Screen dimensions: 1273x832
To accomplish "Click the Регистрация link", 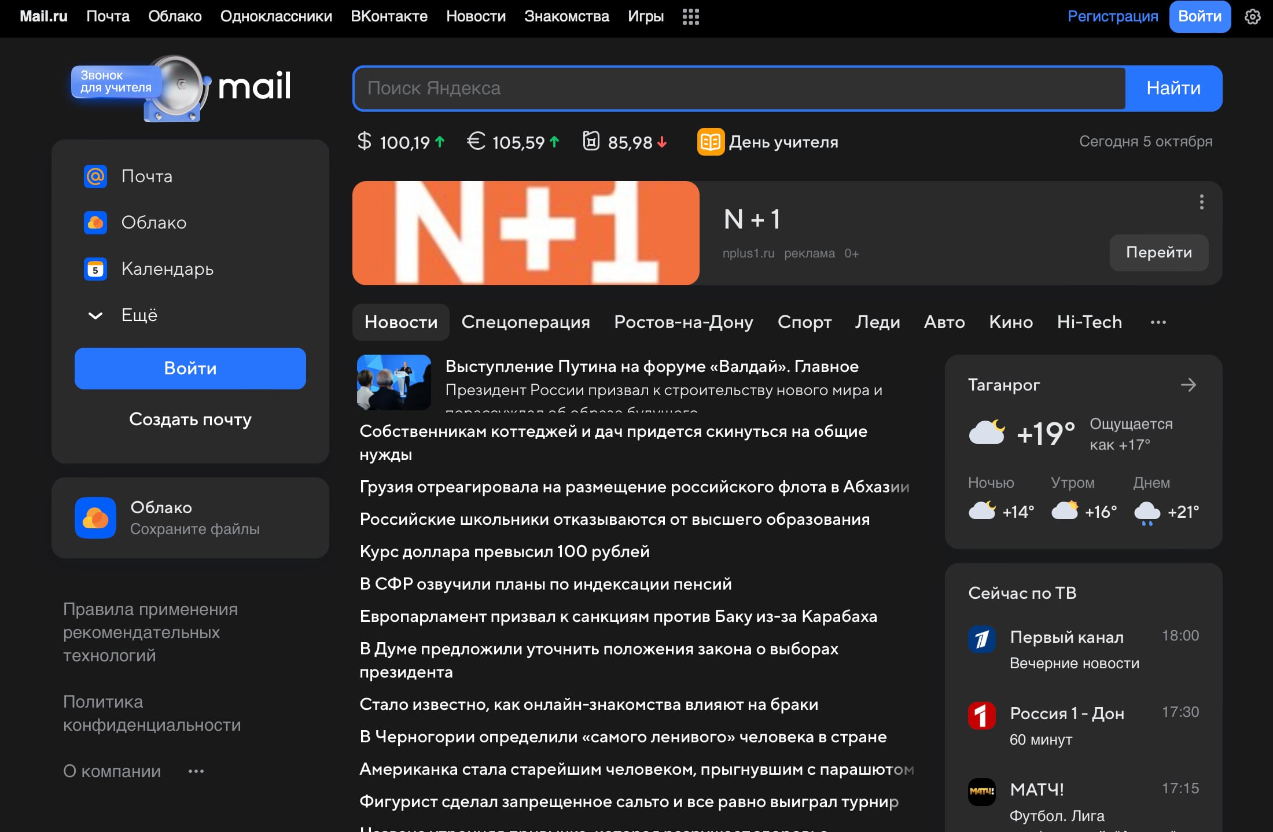I will (1113, 16).
